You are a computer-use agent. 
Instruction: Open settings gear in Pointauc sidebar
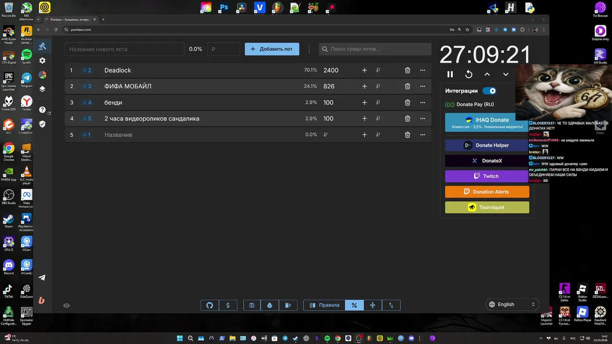pyautogui.click(x=43, y=61)
